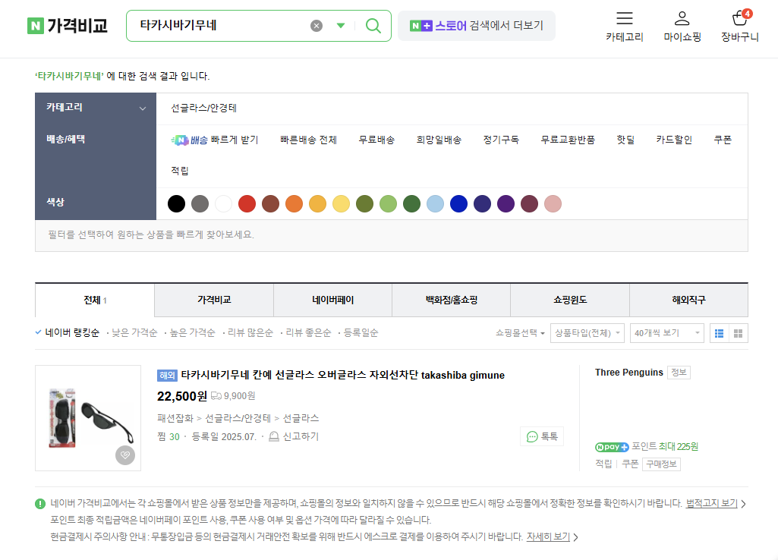Sort by 낮은 가격순

134,333
